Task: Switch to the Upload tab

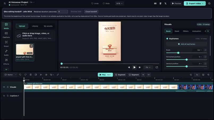Action: pos(22,26)
